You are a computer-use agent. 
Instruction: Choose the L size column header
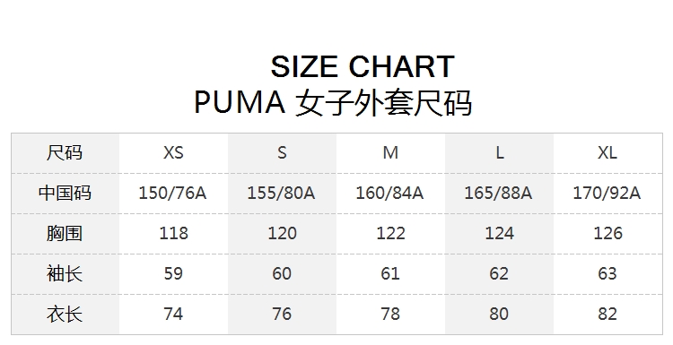500,153
